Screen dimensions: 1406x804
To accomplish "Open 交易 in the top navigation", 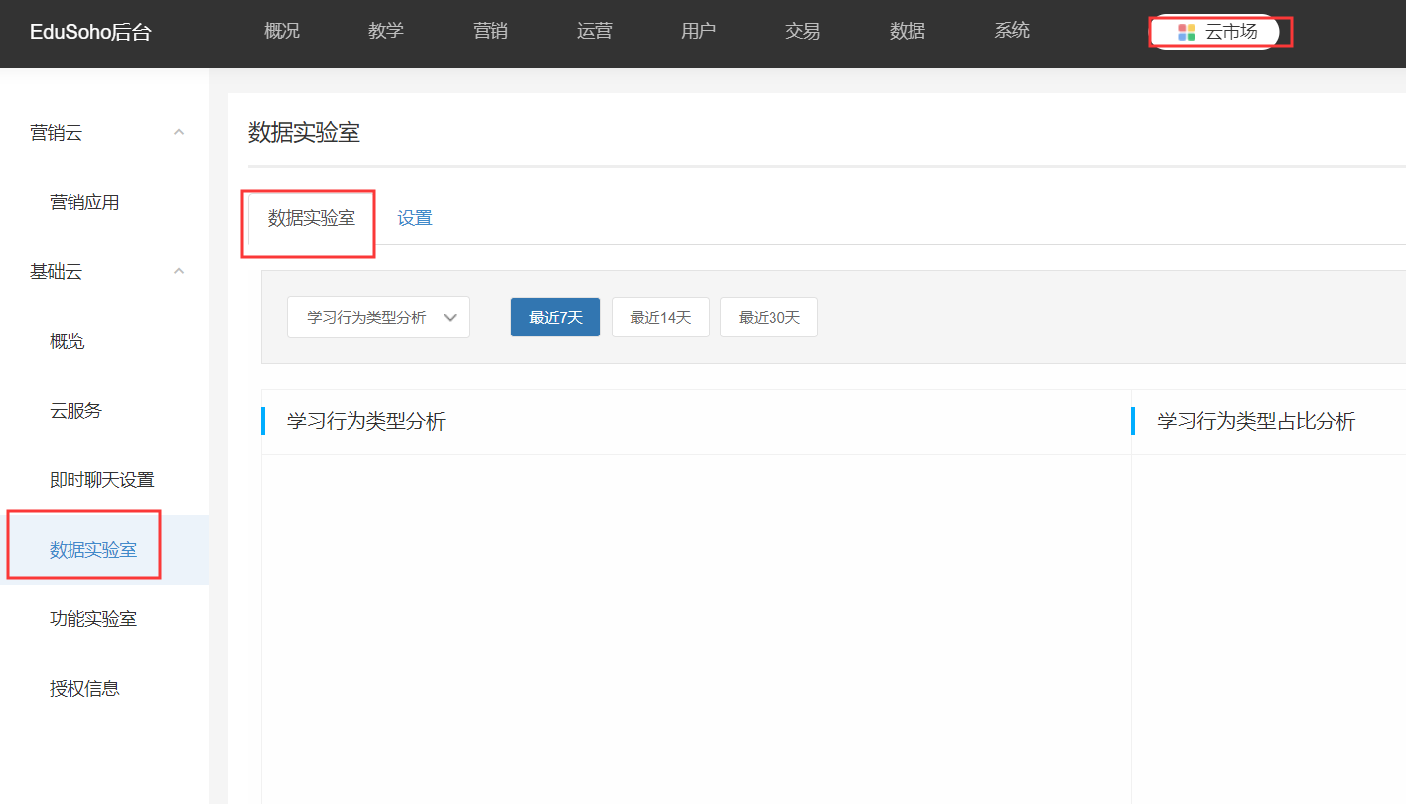I will [803, 31].
